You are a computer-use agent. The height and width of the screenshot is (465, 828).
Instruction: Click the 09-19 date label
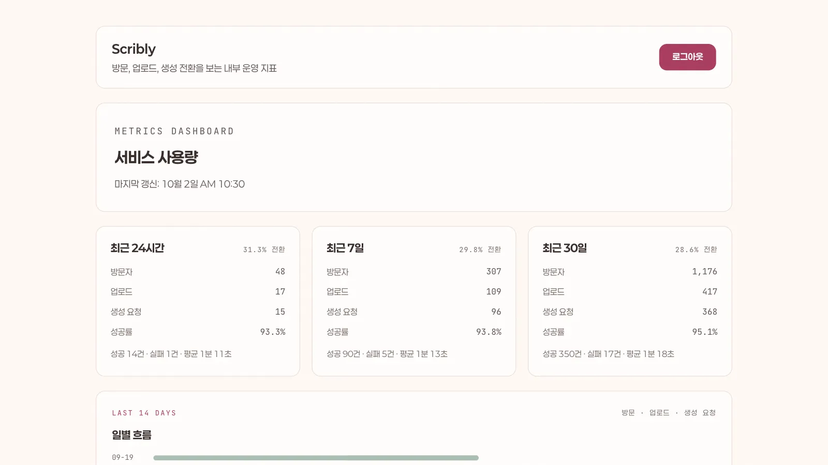click(x=123, y=457)
